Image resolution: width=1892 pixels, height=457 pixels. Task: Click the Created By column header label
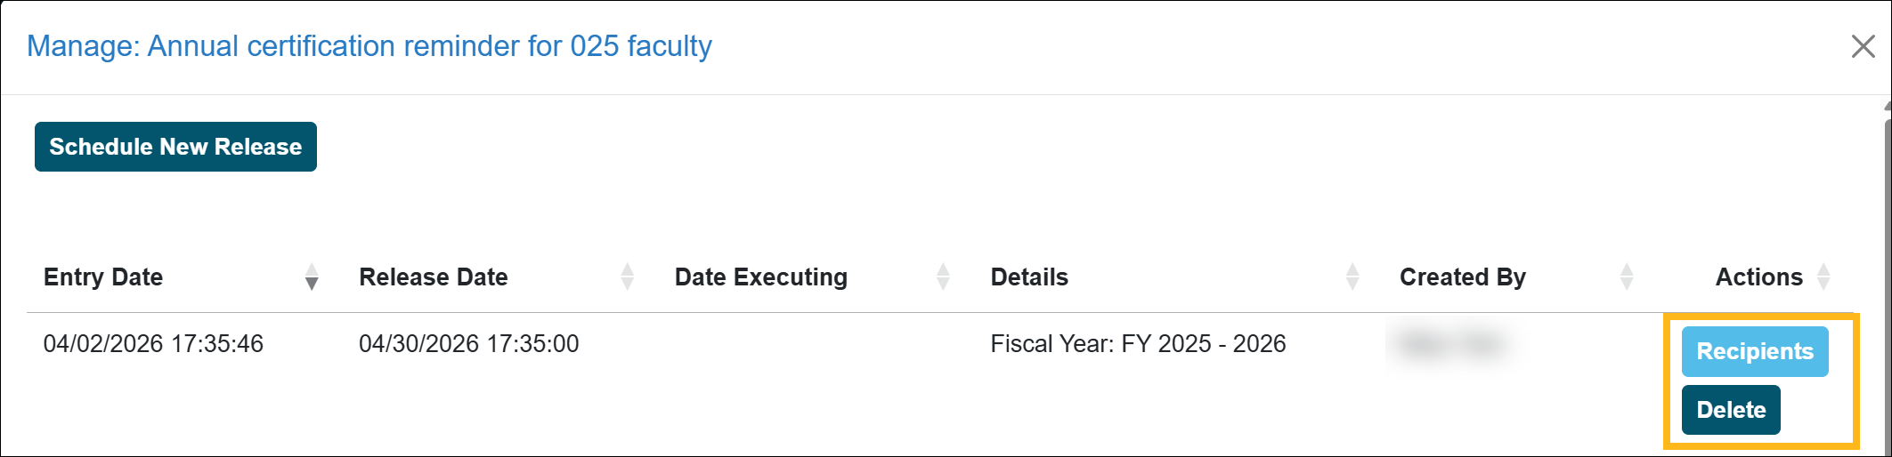[x=1463, y=277]
